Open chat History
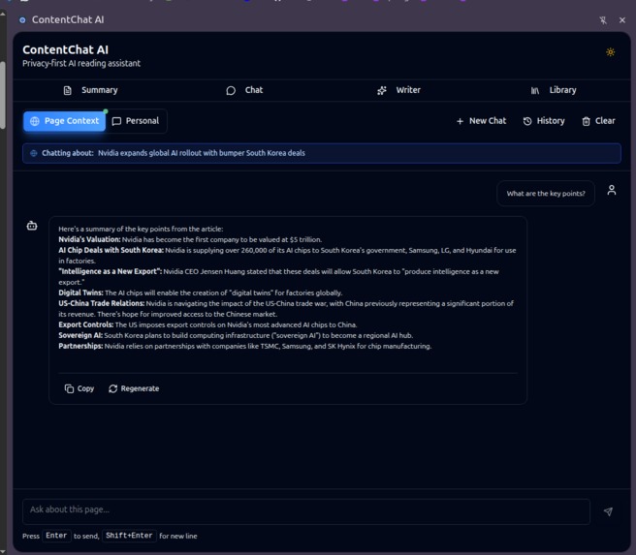 [x=544, y=121]
